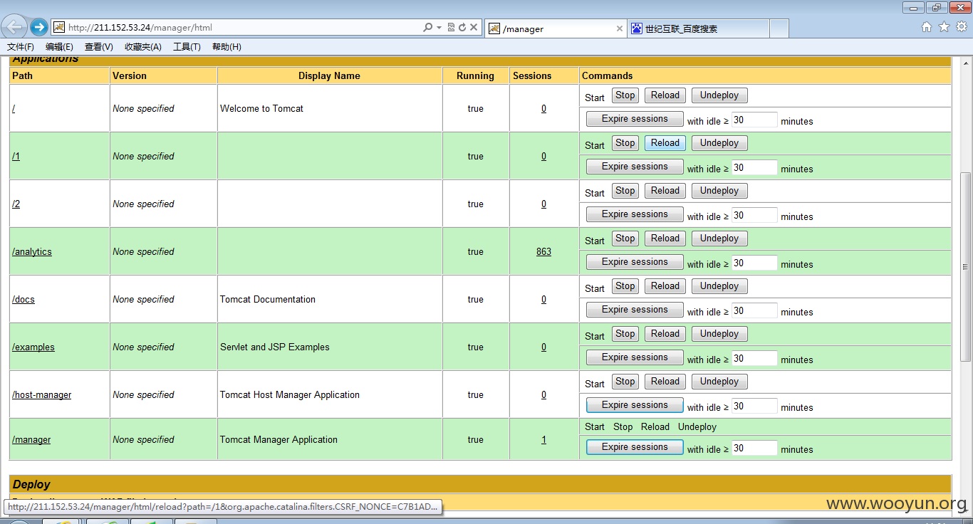Open the / root path link

[x=14, y=109]
